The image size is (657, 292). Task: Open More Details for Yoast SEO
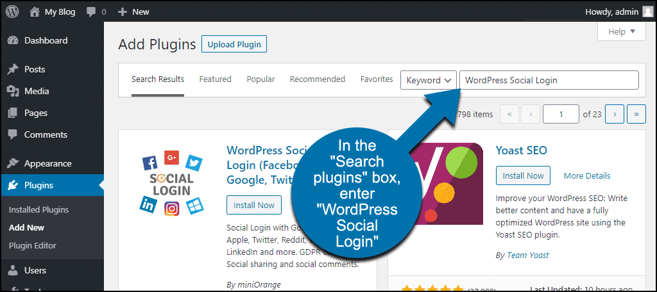coord(586,175)
